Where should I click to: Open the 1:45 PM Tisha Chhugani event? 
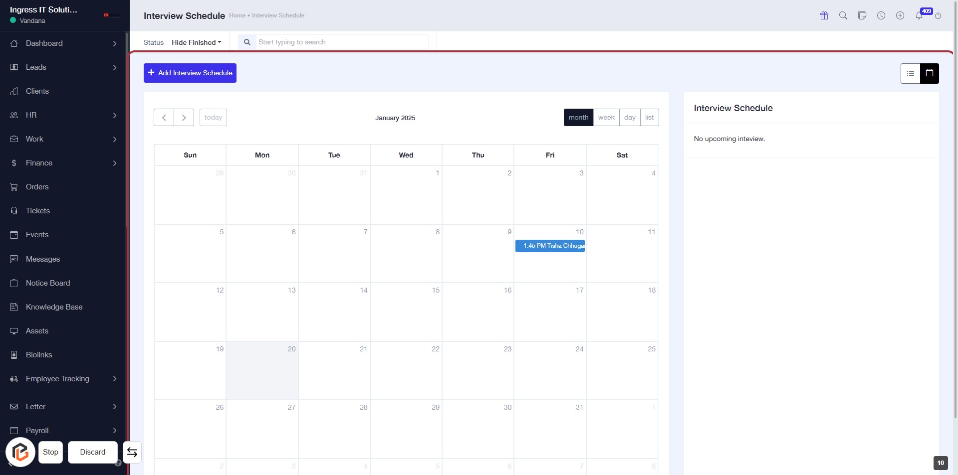click(550, 246)
